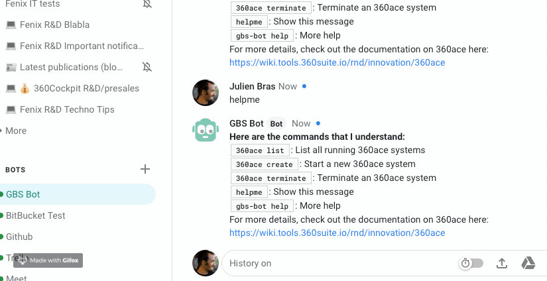Click the Julien Bras sender name
Viewport: 547px width, 281px height.
coord(252,86)
